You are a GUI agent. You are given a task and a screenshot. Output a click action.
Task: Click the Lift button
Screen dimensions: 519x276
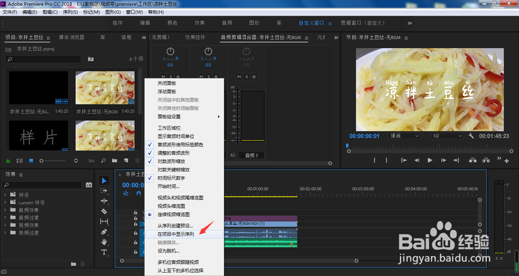pos(473,160)
